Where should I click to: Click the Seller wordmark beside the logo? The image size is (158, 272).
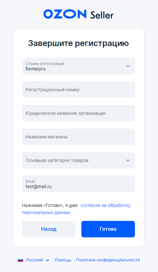pos(102,15)
